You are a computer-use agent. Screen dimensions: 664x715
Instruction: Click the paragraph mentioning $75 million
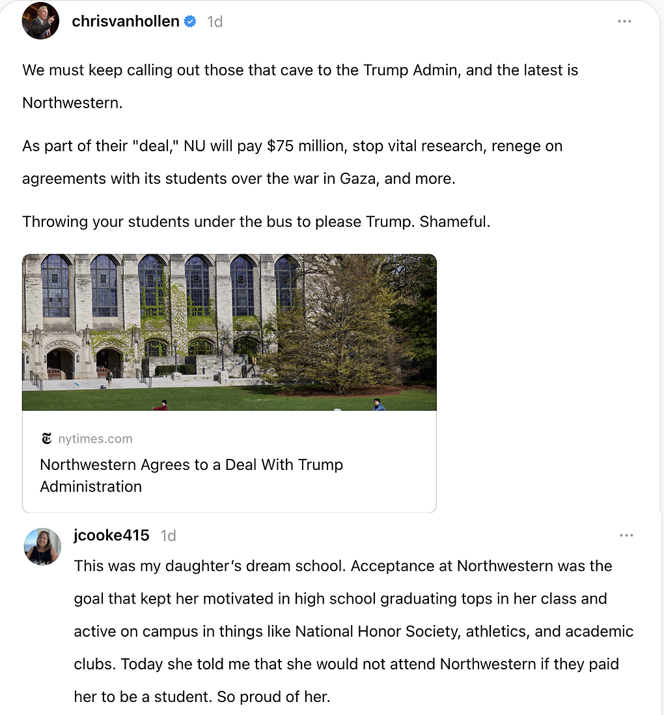[292, 162]
